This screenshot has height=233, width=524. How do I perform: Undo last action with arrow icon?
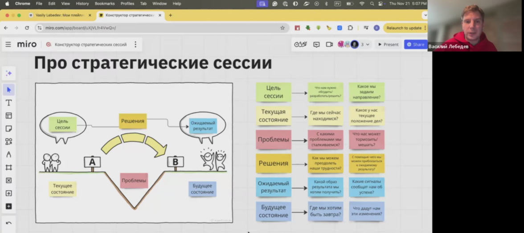point(9,223)
